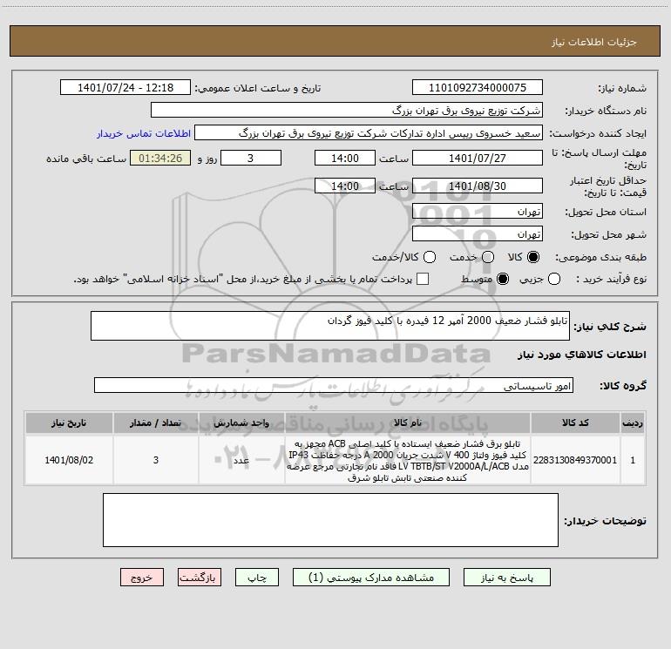This screenshot has width=671, height=649.
Task: Select the خدمت radio button
Action: 488,257
